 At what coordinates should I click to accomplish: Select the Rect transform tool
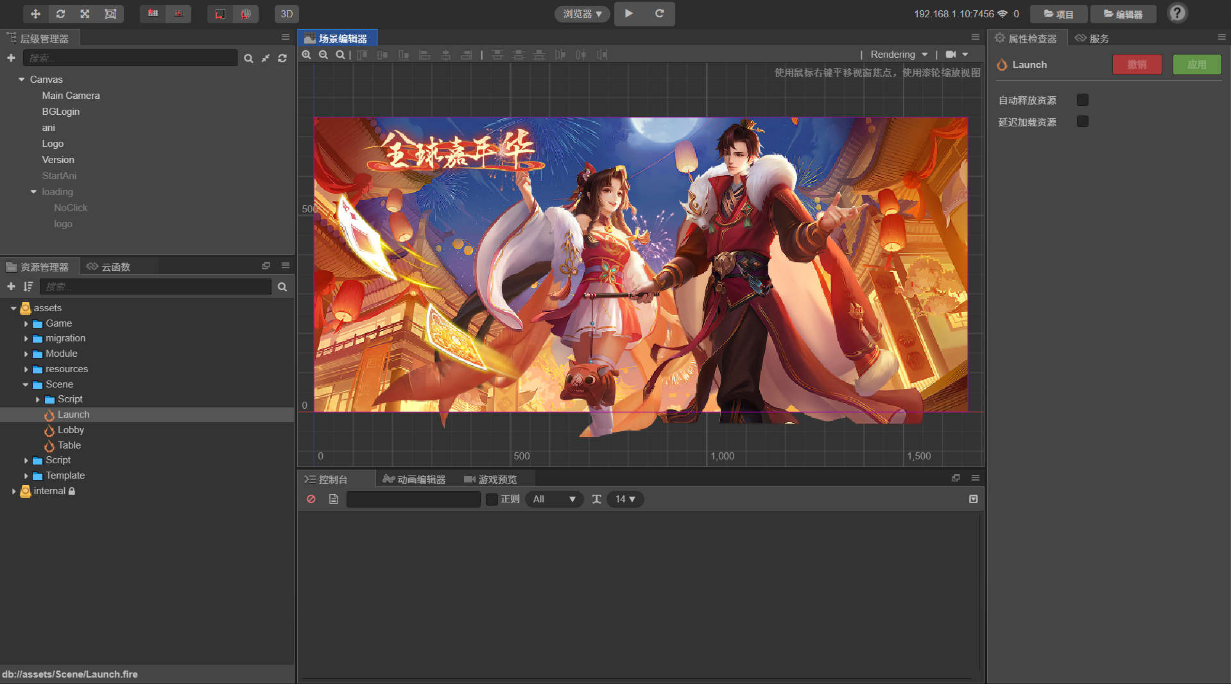[x=110, y=13]
